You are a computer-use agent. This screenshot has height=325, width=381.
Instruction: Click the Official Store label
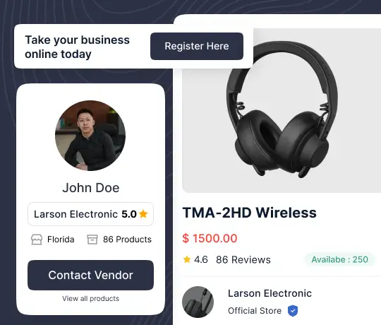click(255, 311)
